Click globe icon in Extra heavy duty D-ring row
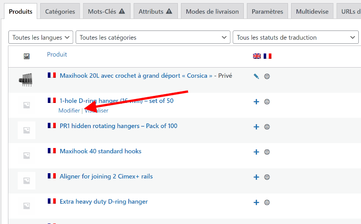 (x=267, y=202)
